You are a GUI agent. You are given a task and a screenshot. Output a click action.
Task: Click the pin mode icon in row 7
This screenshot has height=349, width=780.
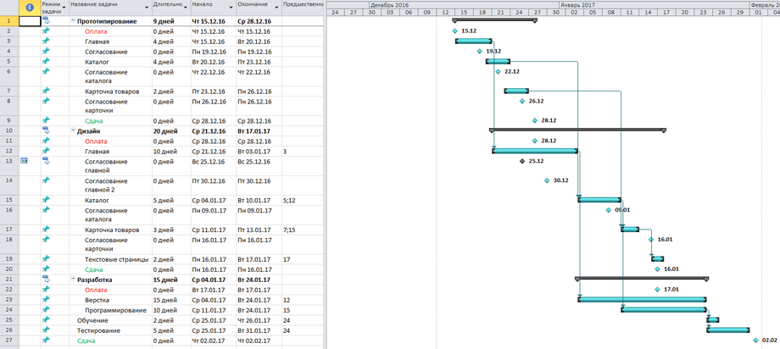(46, 91)
